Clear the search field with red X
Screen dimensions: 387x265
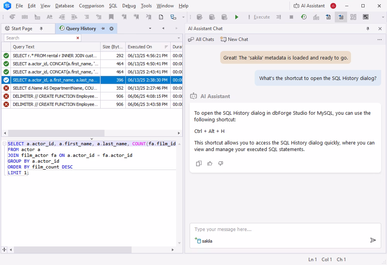[x=78, y=38]
